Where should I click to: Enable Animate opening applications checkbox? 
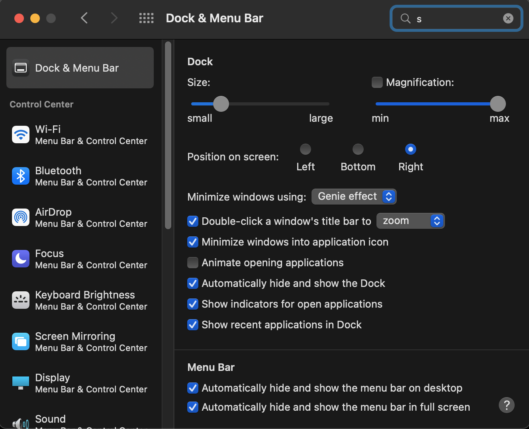coord(193,263)
